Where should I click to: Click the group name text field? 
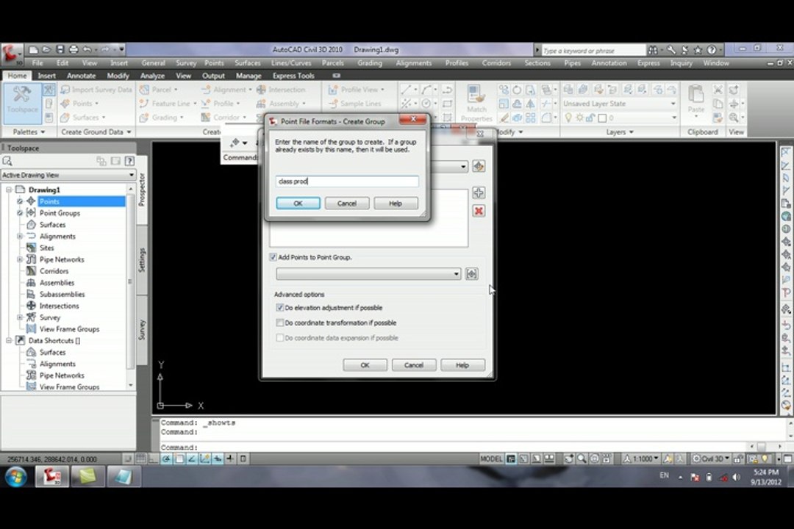(x=347, y=181)
